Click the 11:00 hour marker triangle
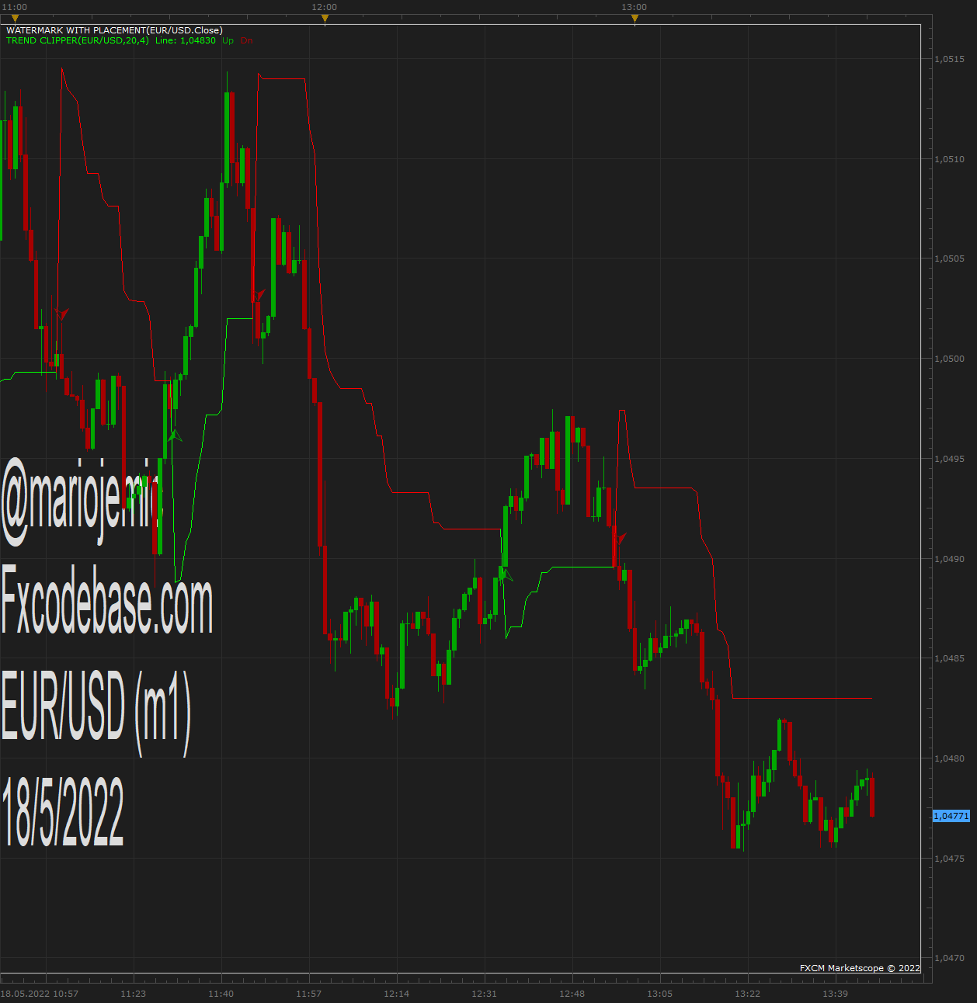 coord(15,19)
